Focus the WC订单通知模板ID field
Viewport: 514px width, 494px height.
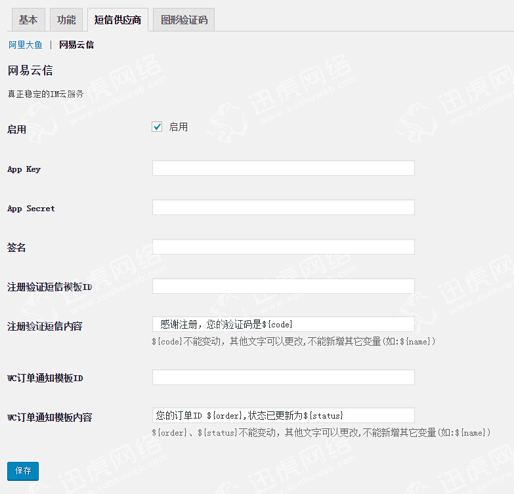pos(283,377)
